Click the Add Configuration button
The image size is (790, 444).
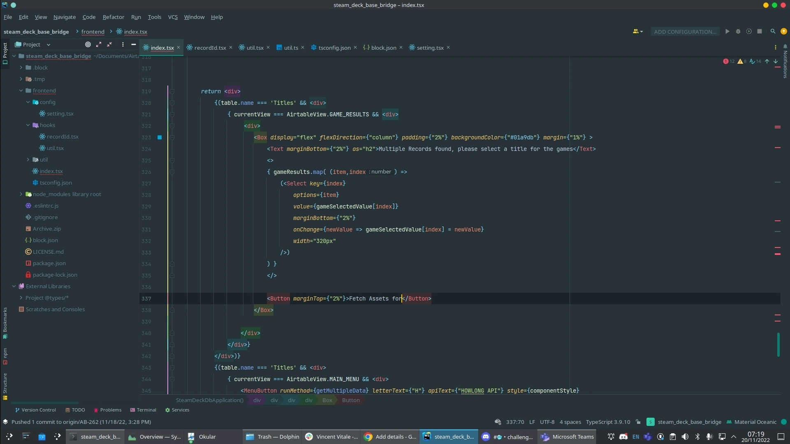click(685, 32)
